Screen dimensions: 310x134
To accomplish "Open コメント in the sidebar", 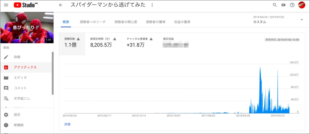I will [20, 88].
